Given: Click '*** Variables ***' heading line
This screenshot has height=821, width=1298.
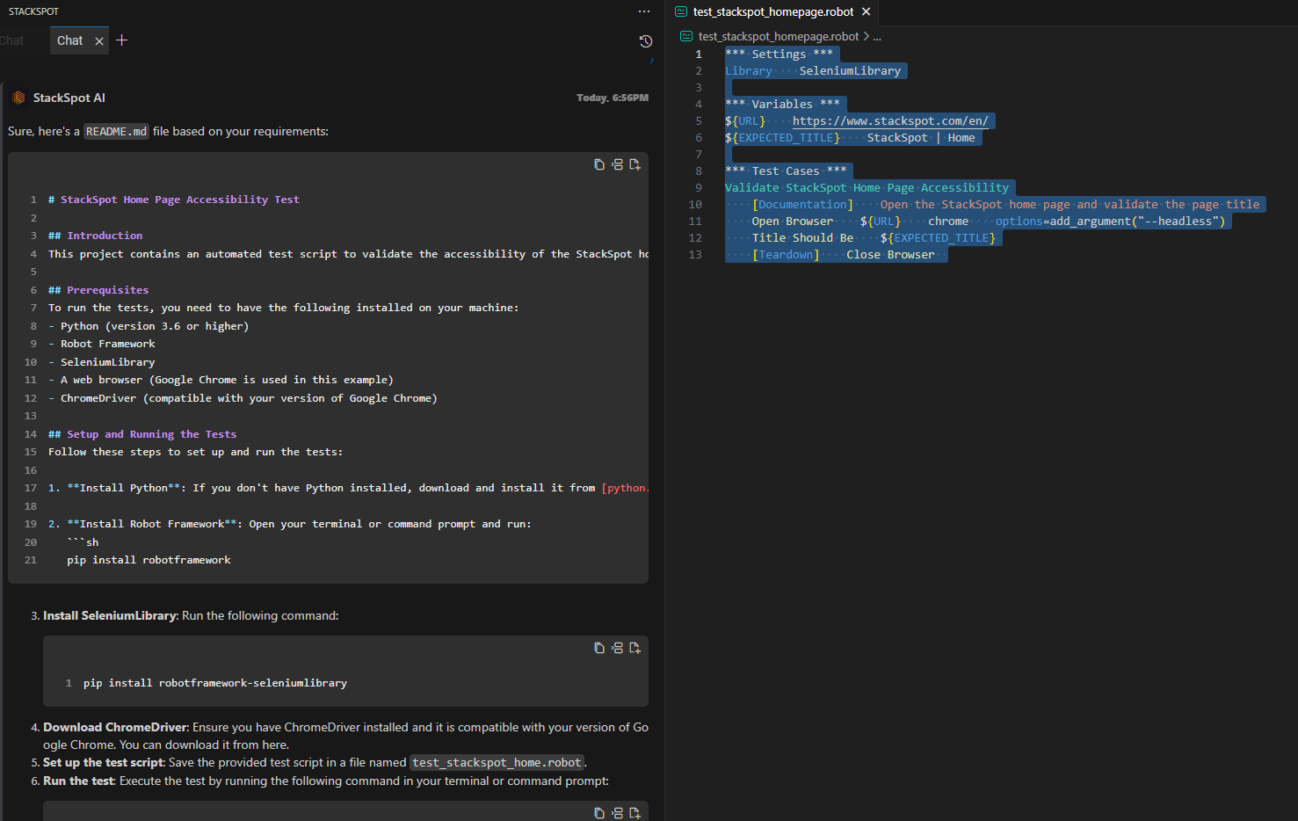Looking at the screenshot, I should 782,105.
